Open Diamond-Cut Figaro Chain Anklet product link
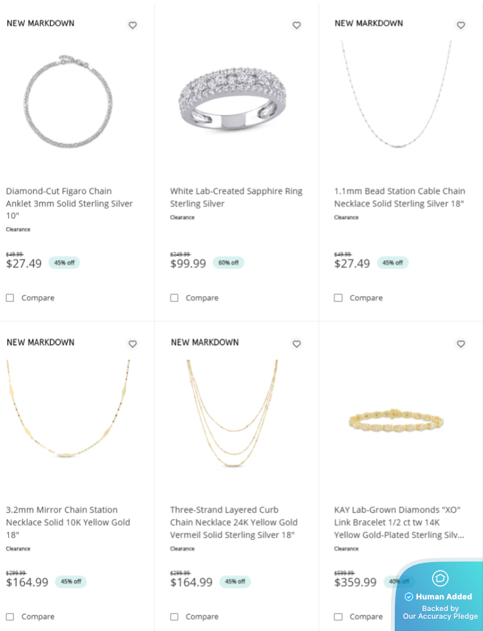 tap(70, 203)
